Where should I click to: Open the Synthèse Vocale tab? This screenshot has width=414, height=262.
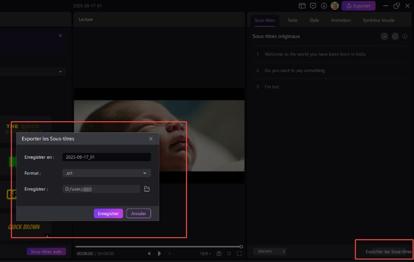pos(378,20)
